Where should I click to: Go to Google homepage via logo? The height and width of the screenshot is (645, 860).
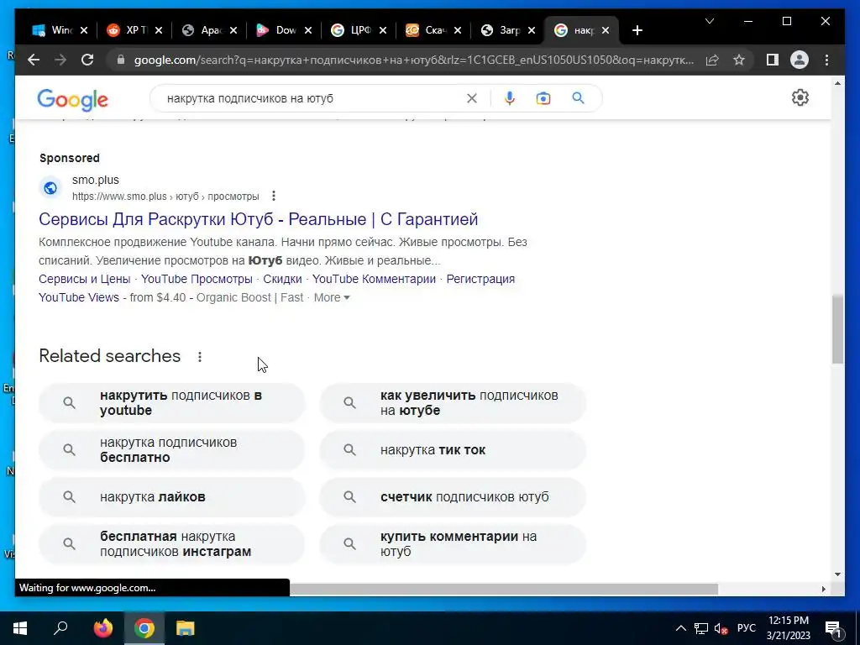[72, 100]
